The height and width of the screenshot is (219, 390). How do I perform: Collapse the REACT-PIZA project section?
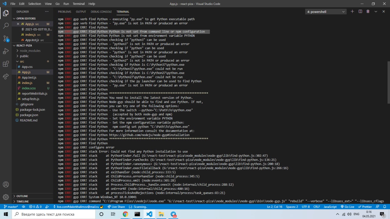(x=32, y=45)
